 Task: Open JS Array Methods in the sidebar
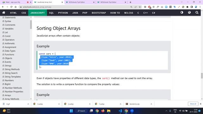tap(10, 99)
